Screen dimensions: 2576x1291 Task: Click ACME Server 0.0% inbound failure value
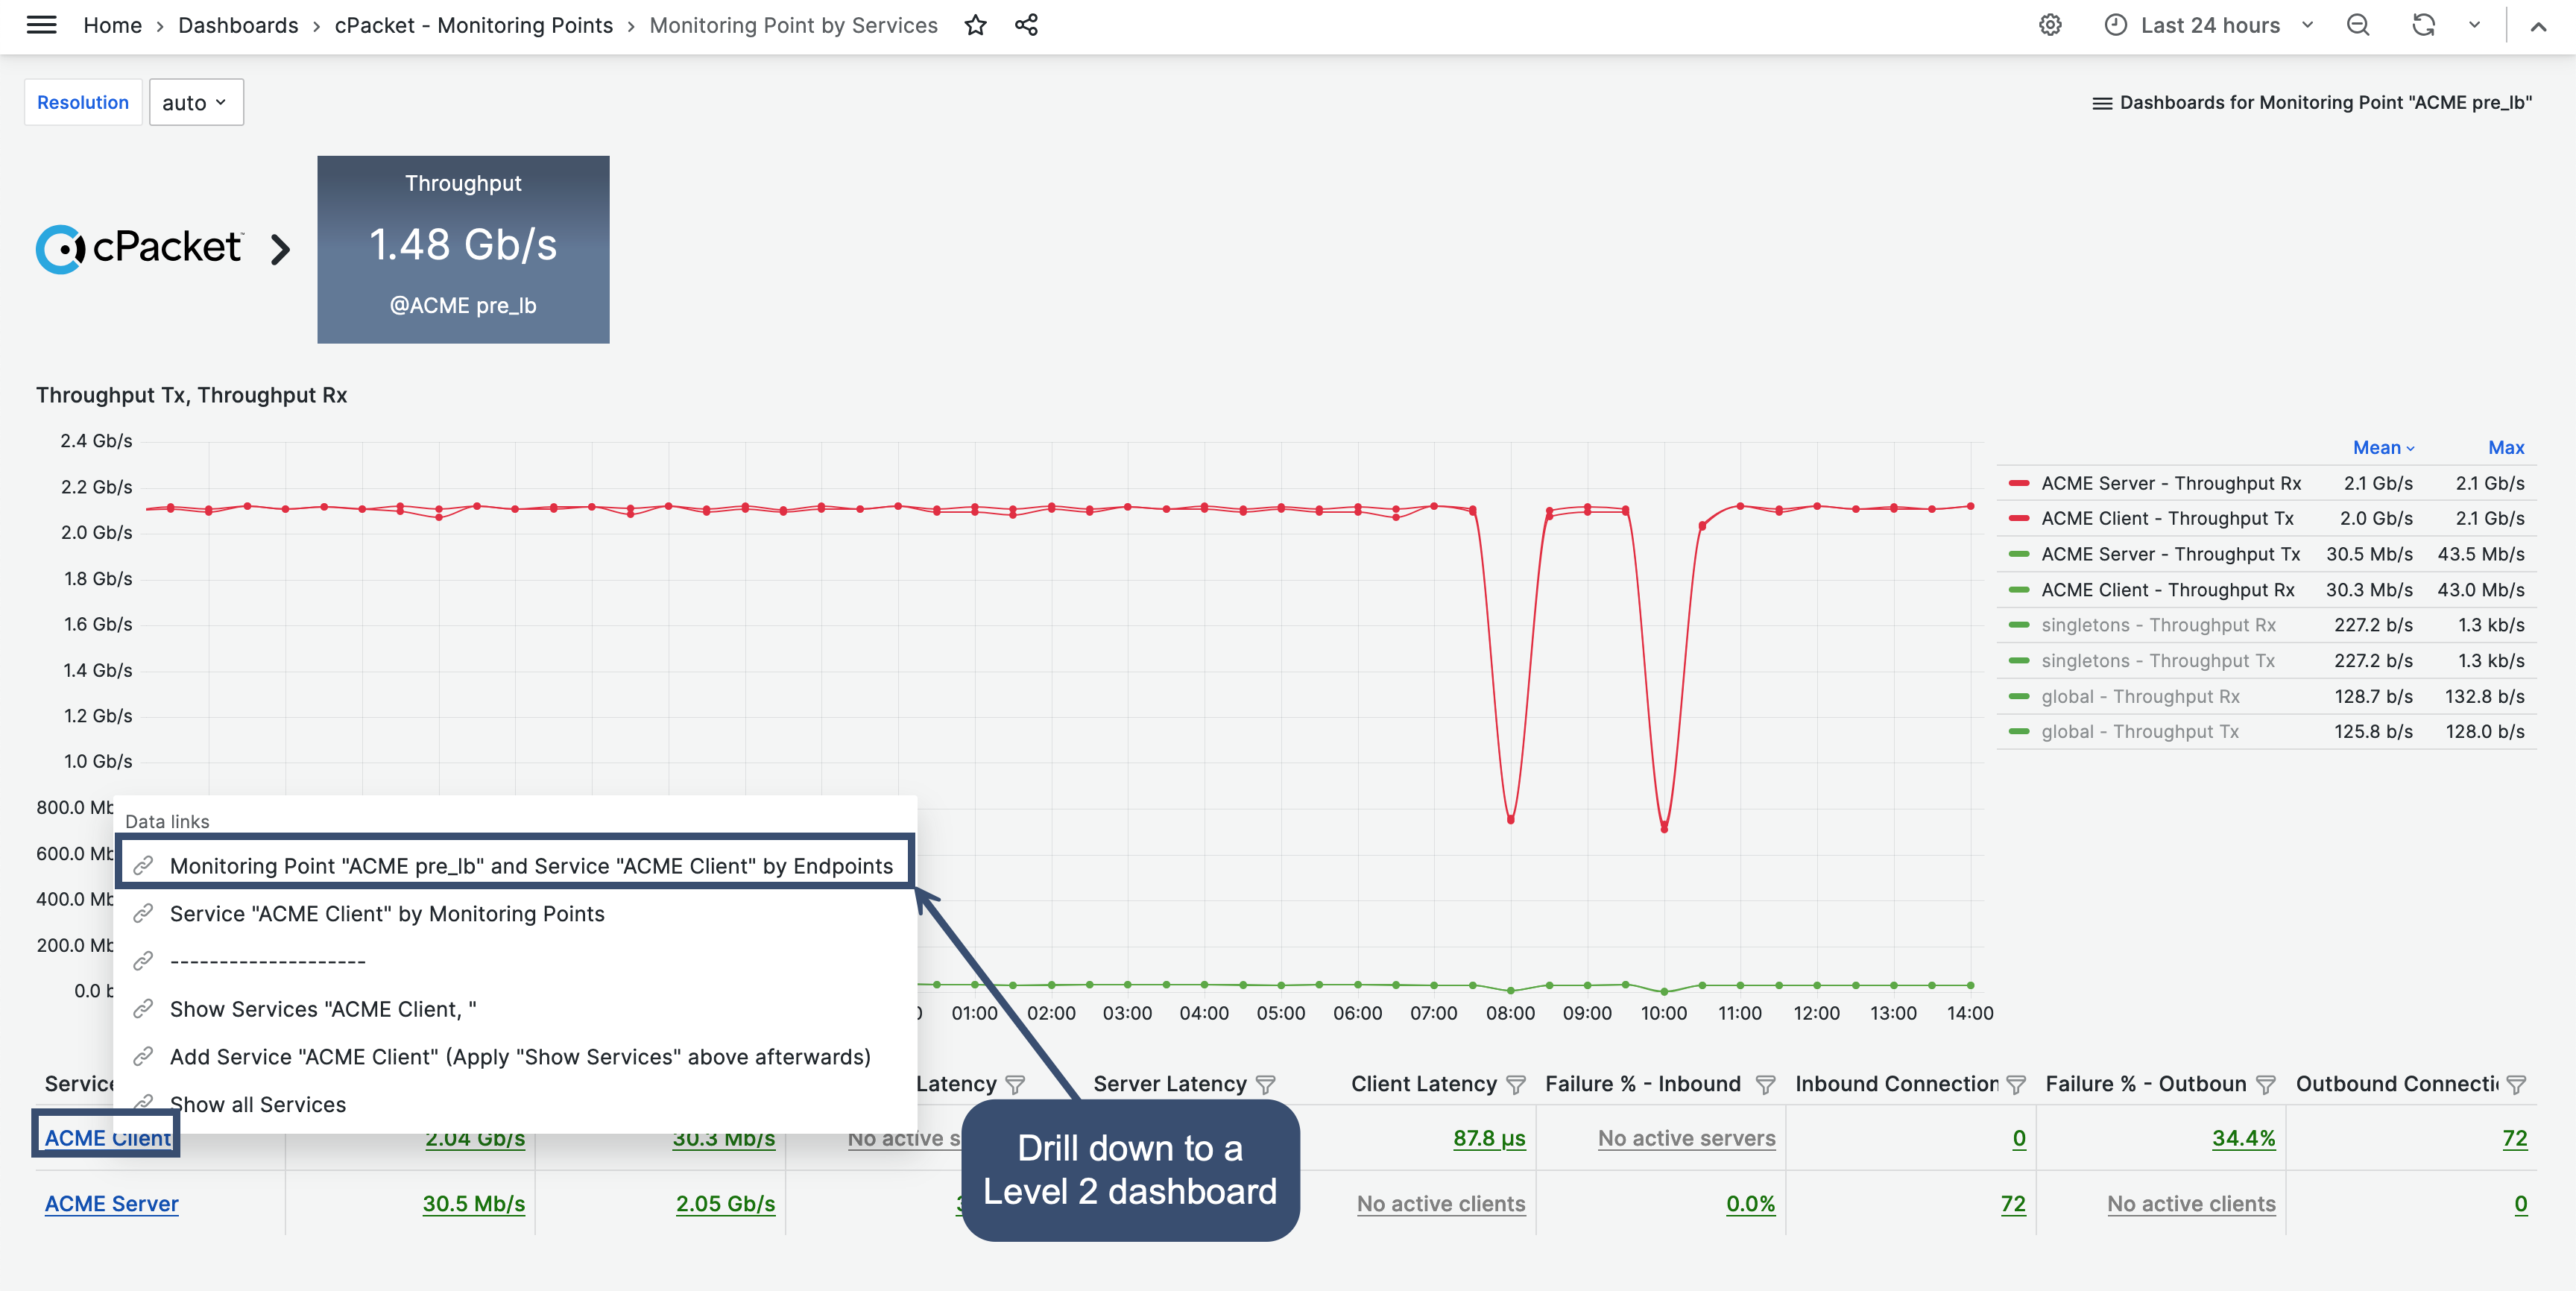(x=1750, y=1204)
